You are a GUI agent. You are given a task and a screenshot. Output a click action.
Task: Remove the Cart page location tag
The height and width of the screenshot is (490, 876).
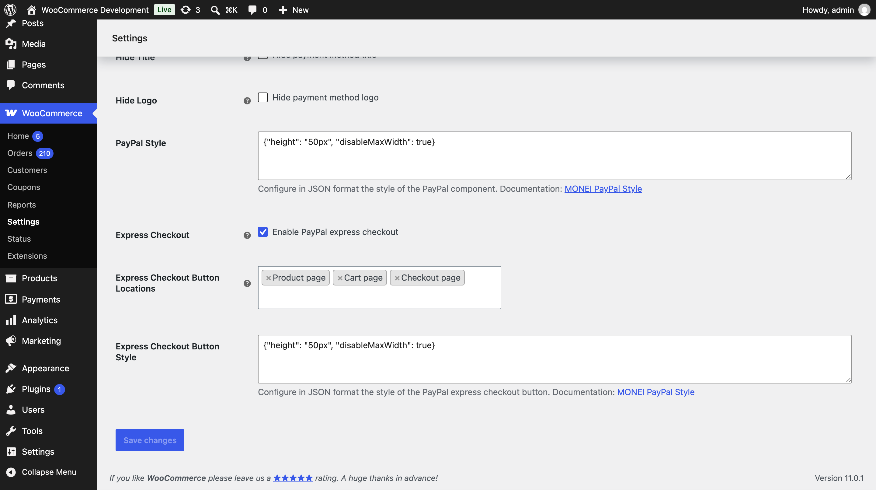coord(340,278)
